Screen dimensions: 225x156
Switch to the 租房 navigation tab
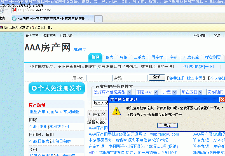click(109, 57)
